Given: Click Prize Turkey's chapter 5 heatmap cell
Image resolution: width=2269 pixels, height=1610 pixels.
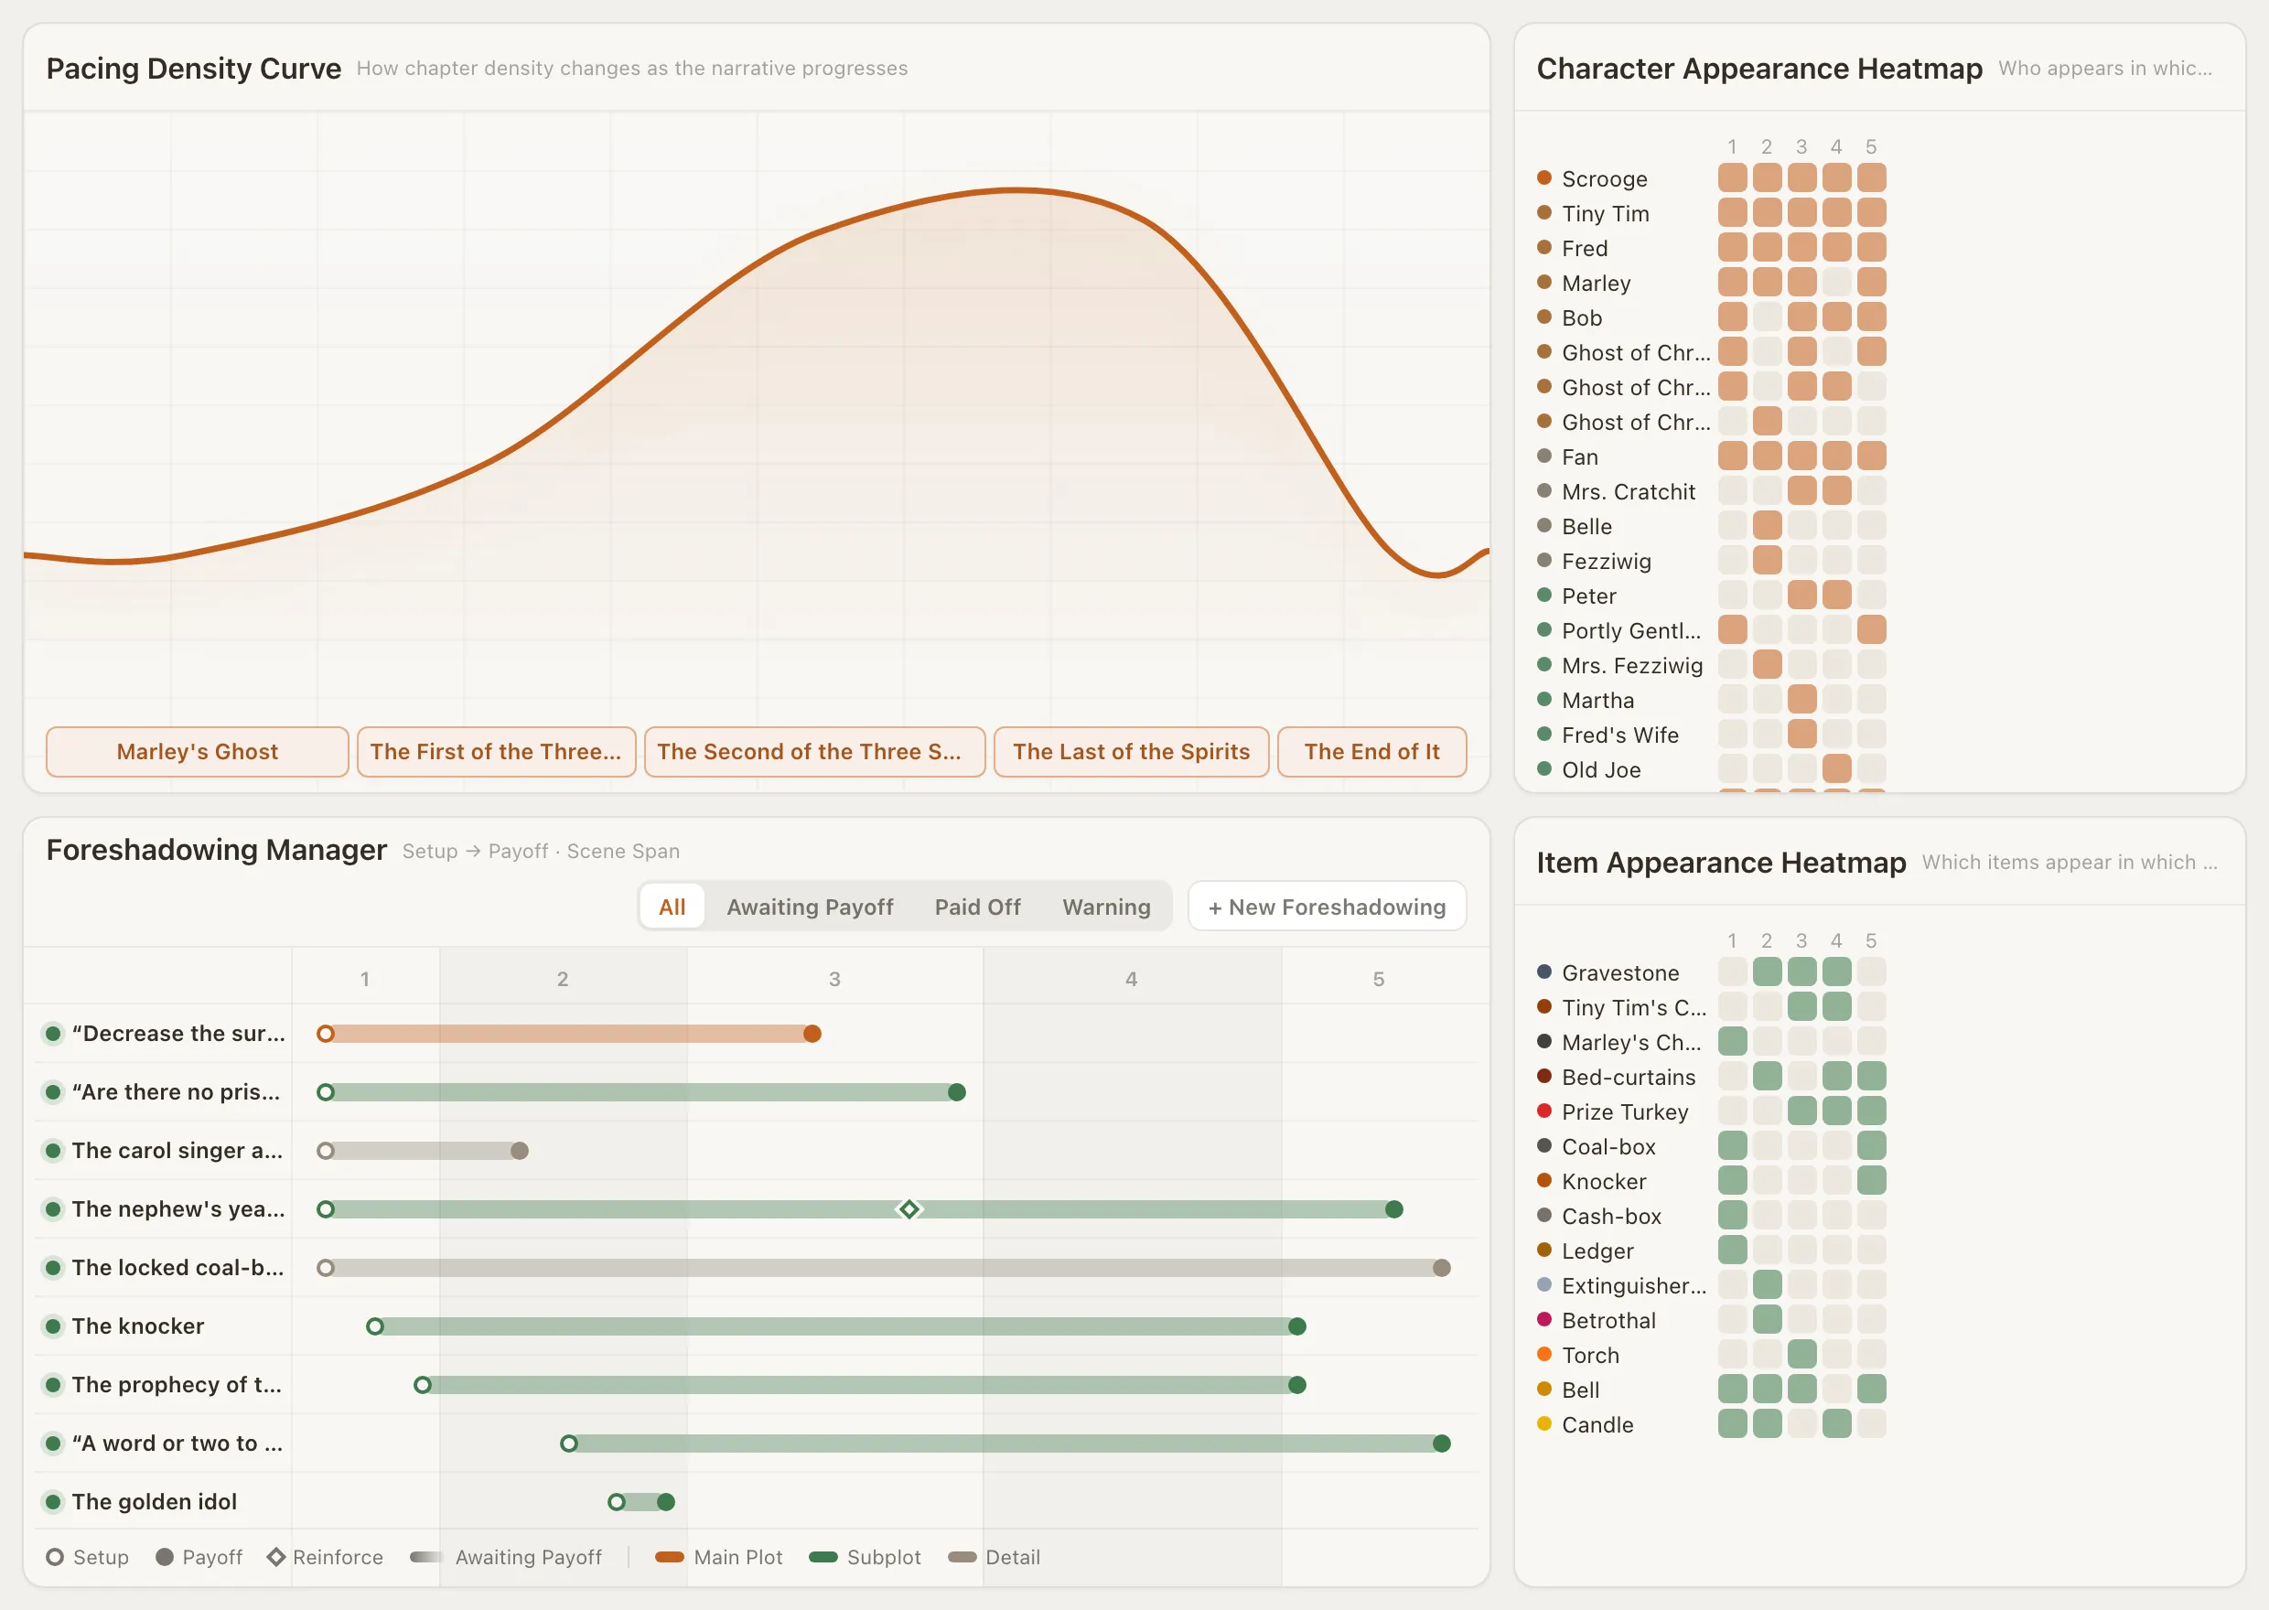Looking at the screenshot, I should (1872, 1111).
